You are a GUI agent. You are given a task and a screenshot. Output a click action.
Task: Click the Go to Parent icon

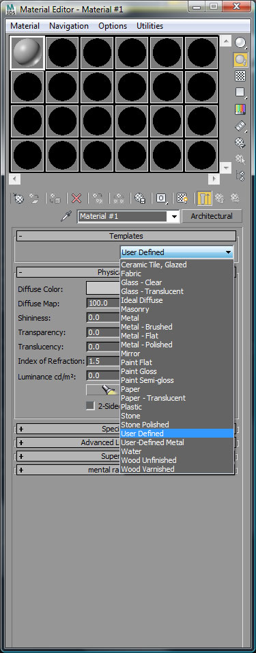pos(219,198)
